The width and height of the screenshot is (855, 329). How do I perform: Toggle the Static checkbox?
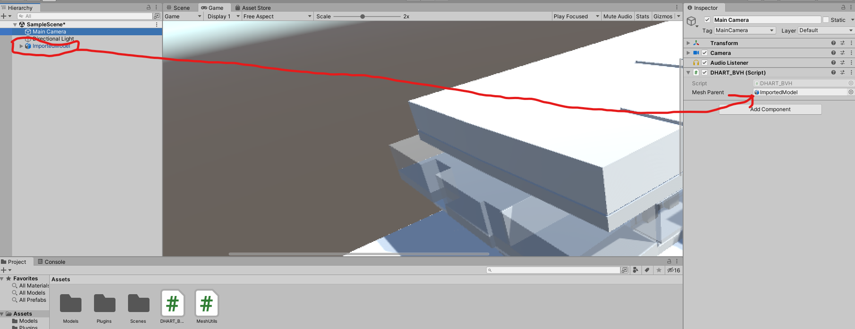tap(826, 20)
